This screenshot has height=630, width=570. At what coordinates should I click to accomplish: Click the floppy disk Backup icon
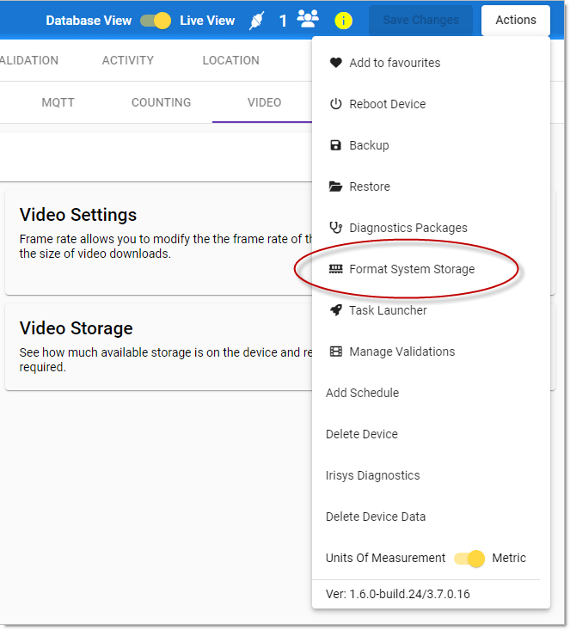click(335, 145)
